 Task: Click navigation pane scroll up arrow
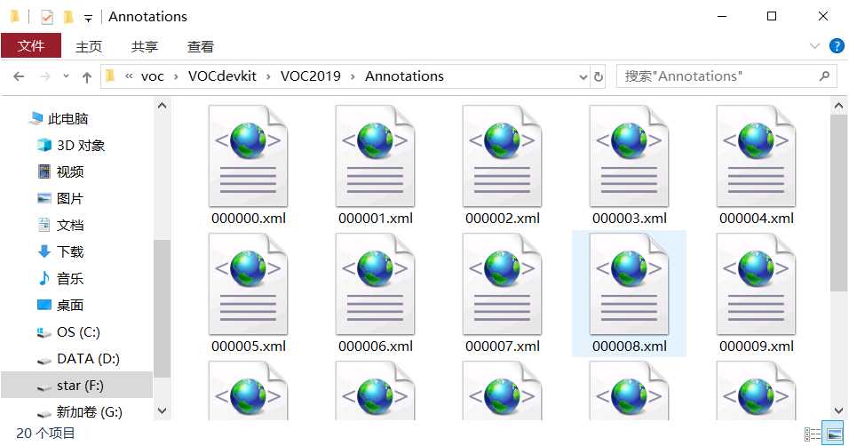coord(162,107)
